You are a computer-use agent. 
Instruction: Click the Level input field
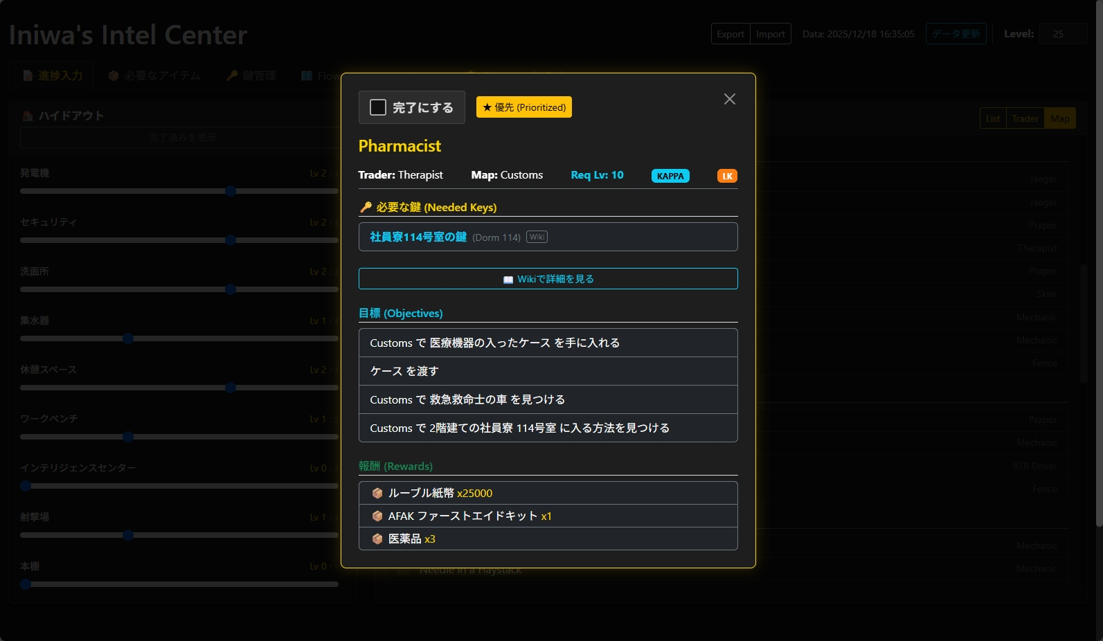coord(1063,34)
